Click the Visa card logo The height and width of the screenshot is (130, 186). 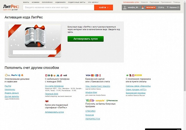[88, 75]
